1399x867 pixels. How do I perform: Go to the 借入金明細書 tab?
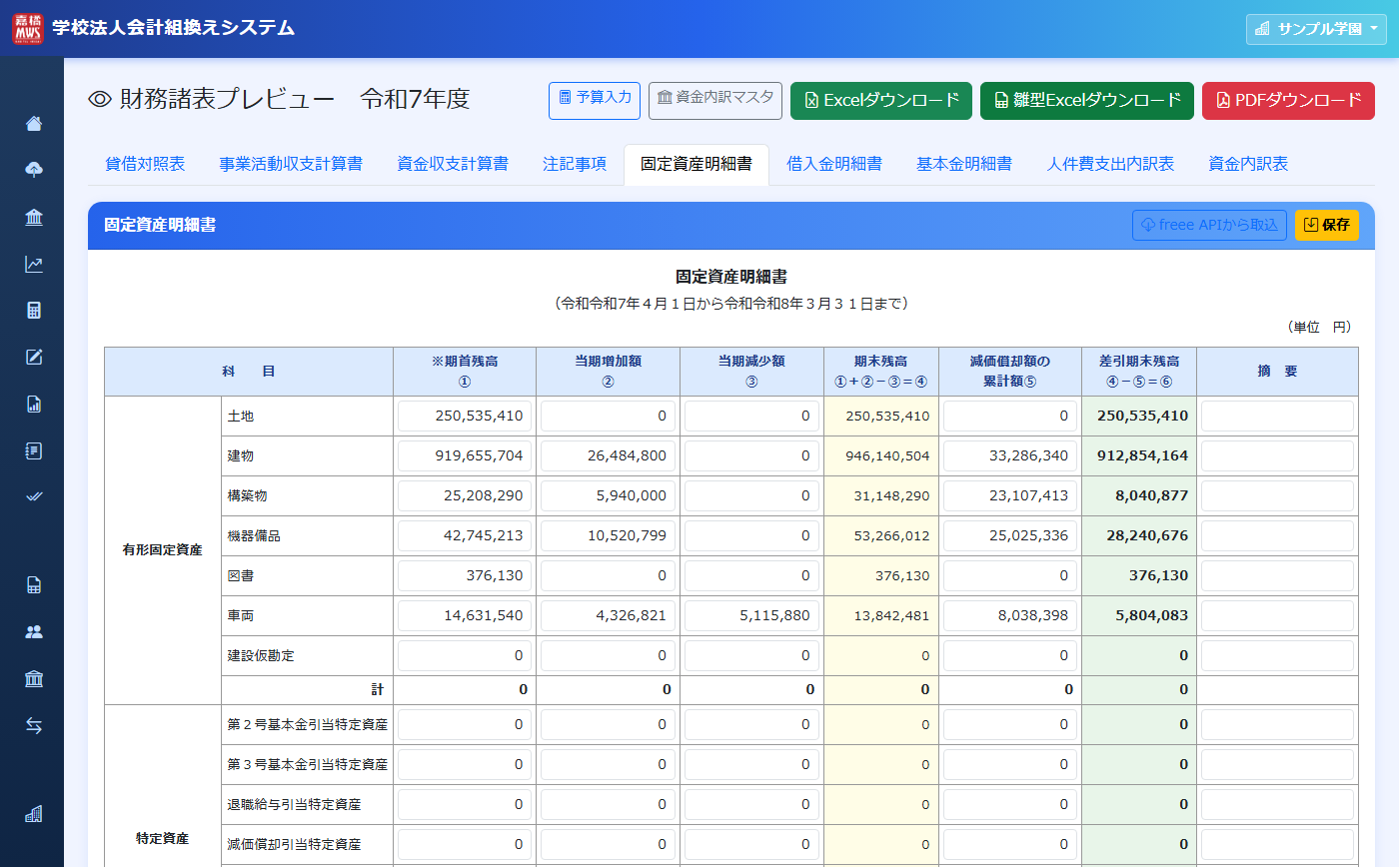tap(834, 165)
